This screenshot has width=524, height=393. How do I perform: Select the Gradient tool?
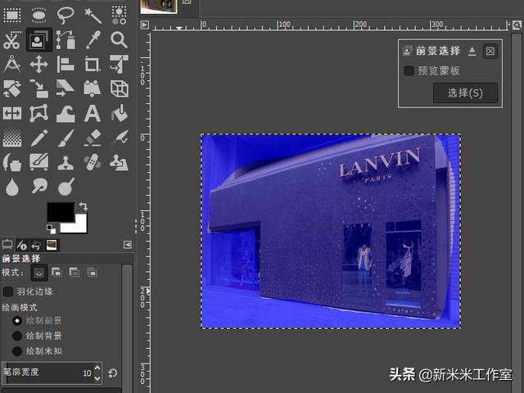click(x=12, y=138)
